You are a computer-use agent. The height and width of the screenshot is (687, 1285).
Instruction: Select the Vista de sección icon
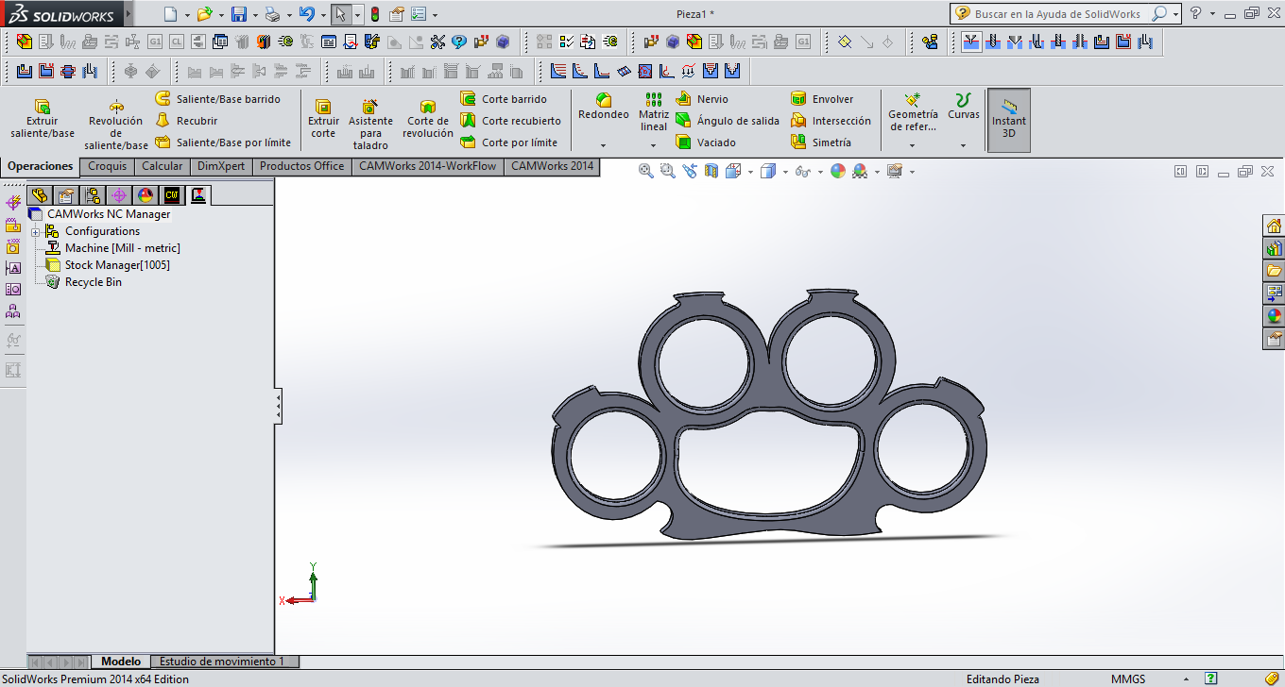click(711, 172)
